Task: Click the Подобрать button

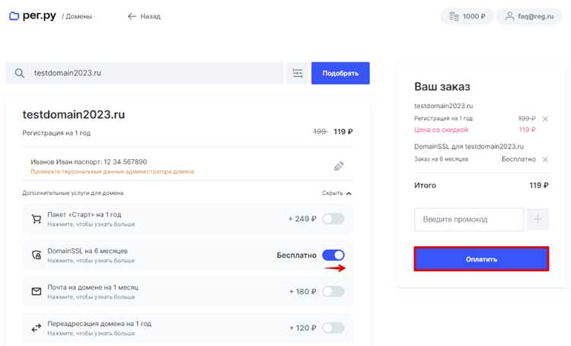Action: click(x=340, y=73)
